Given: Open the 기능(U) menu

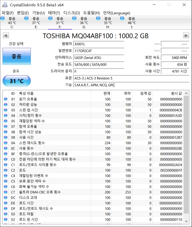Looking at the screenshot, I should (x=38, y=13).
